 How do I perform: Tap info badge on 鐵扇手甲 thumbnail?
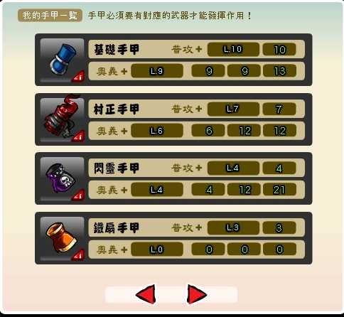(x=78, y=255)
